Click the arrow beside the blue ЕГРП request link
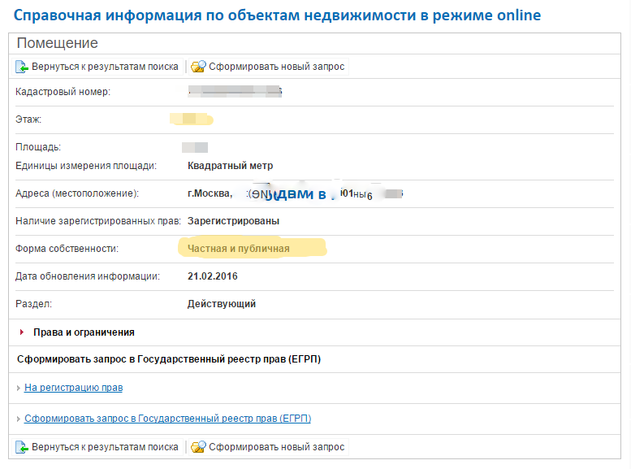The image size is (631, 469). (19, 419)
